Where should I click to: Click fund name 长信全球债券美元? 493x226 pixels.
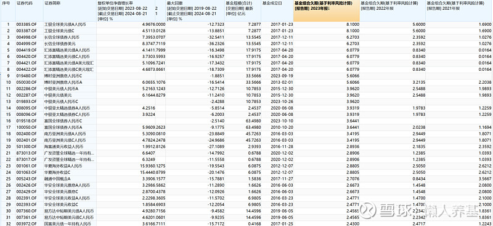click(60, 44)
